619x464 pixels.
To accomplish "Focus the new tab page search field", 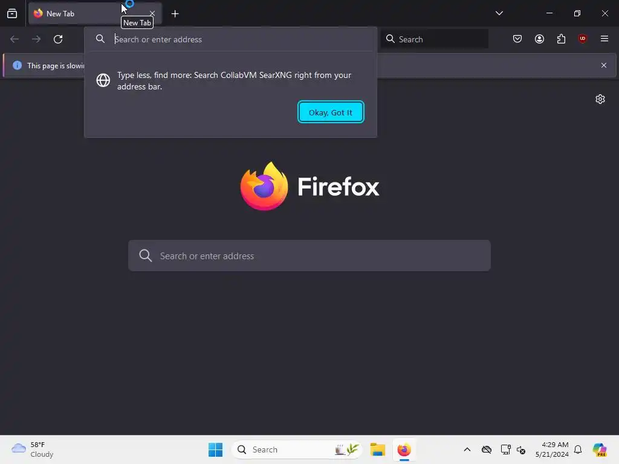I will 309,256.
